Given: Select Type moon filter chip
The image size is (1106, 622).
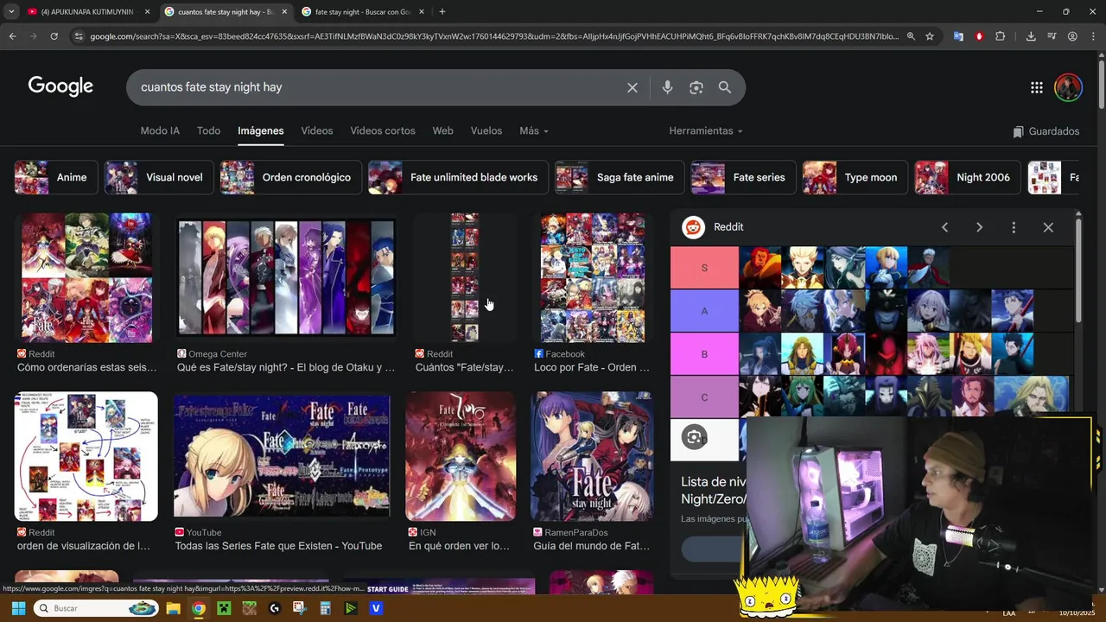Looking at the screenshot, I should tap(855, 177).
